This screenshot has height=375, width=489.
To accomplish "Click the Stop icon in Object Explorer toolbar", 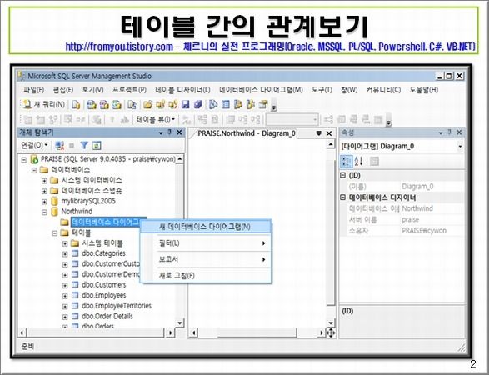I will 72,145.
